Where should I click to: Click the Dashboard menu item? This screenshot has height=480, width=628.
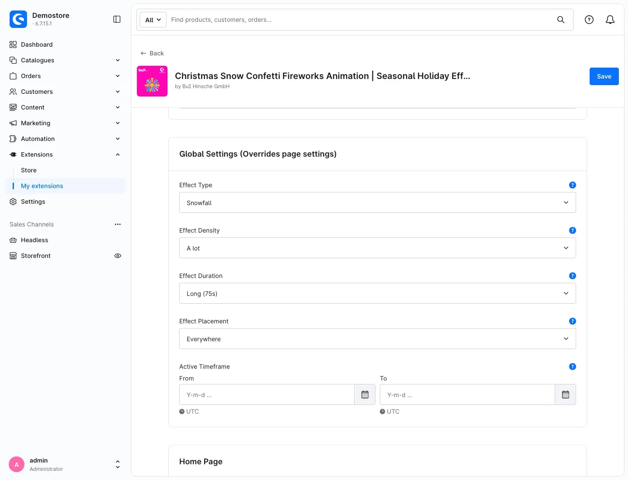[65, 45]
